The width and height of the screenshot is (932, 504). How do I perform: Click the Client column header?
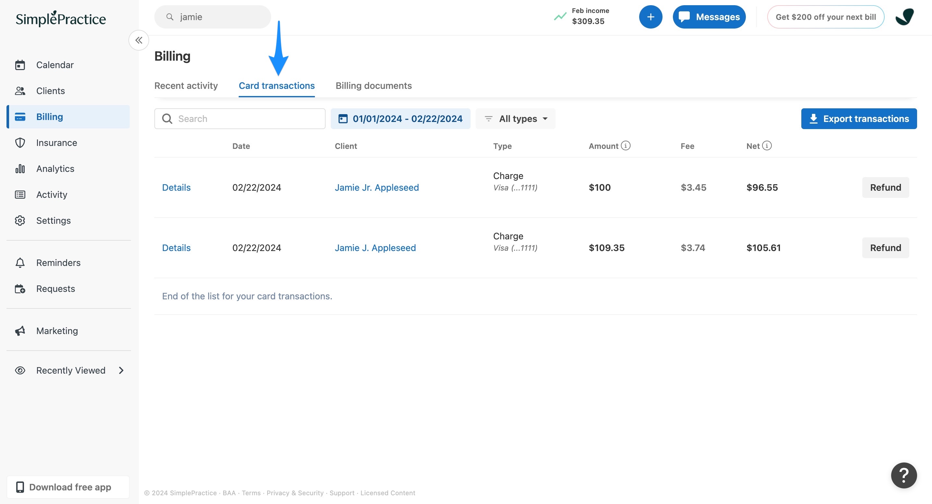tap(346, 146)
